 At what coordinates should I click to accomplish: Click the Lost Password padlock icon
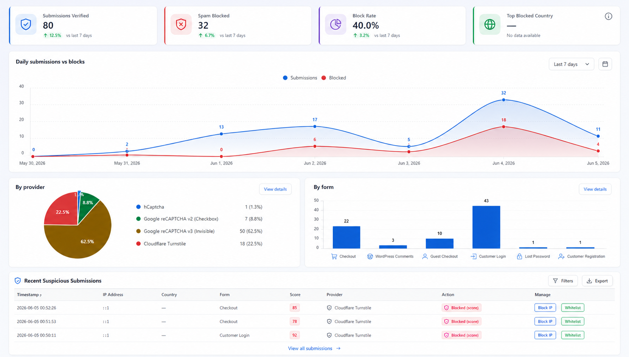pos(520,257)
